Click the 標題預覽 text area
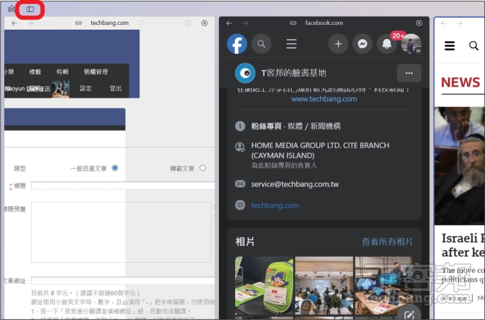The image size is (485, 320). 121,232
